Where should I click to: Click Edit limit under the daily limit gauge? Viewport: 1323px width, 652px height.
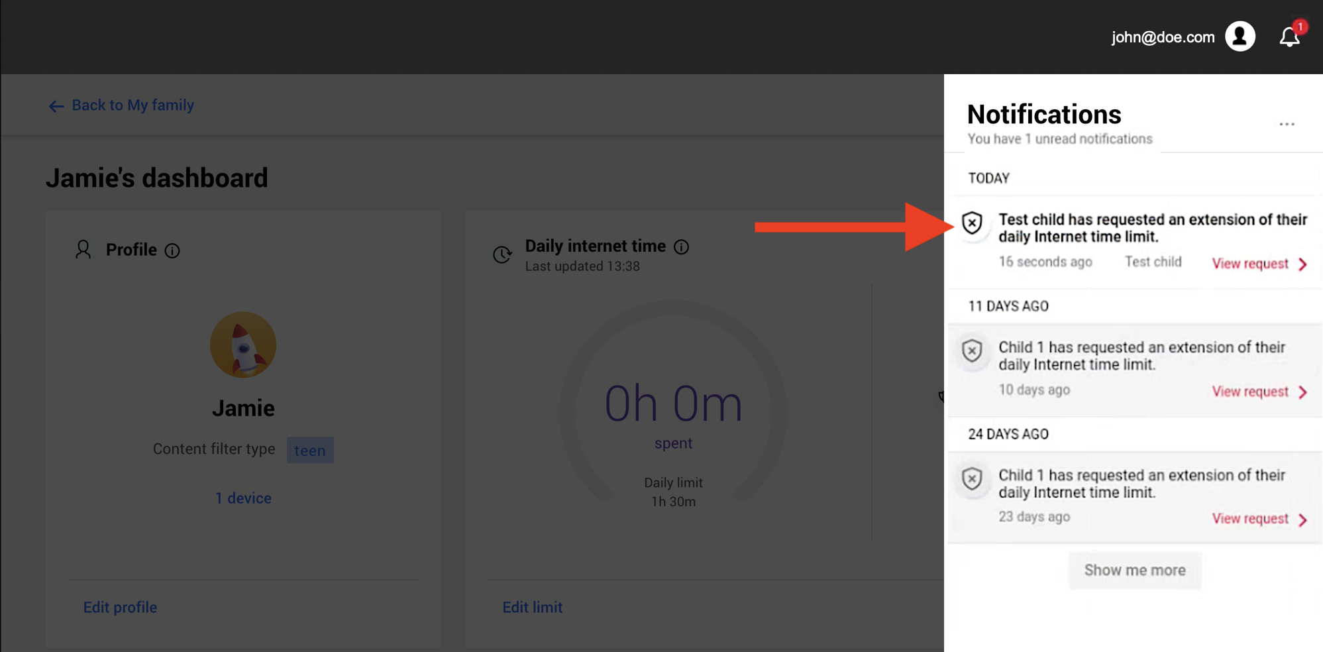(x=532, y=607)
